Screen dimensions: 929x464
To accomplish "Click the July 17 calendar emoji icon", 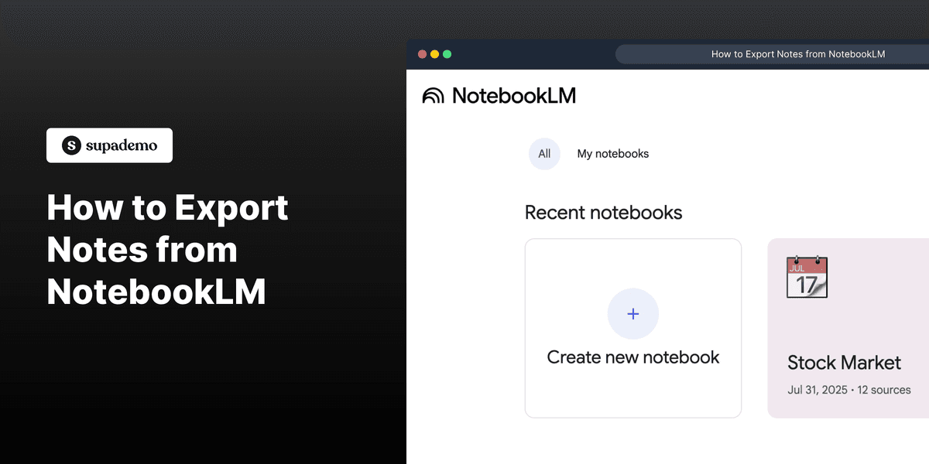I will [x=807, y=276].
